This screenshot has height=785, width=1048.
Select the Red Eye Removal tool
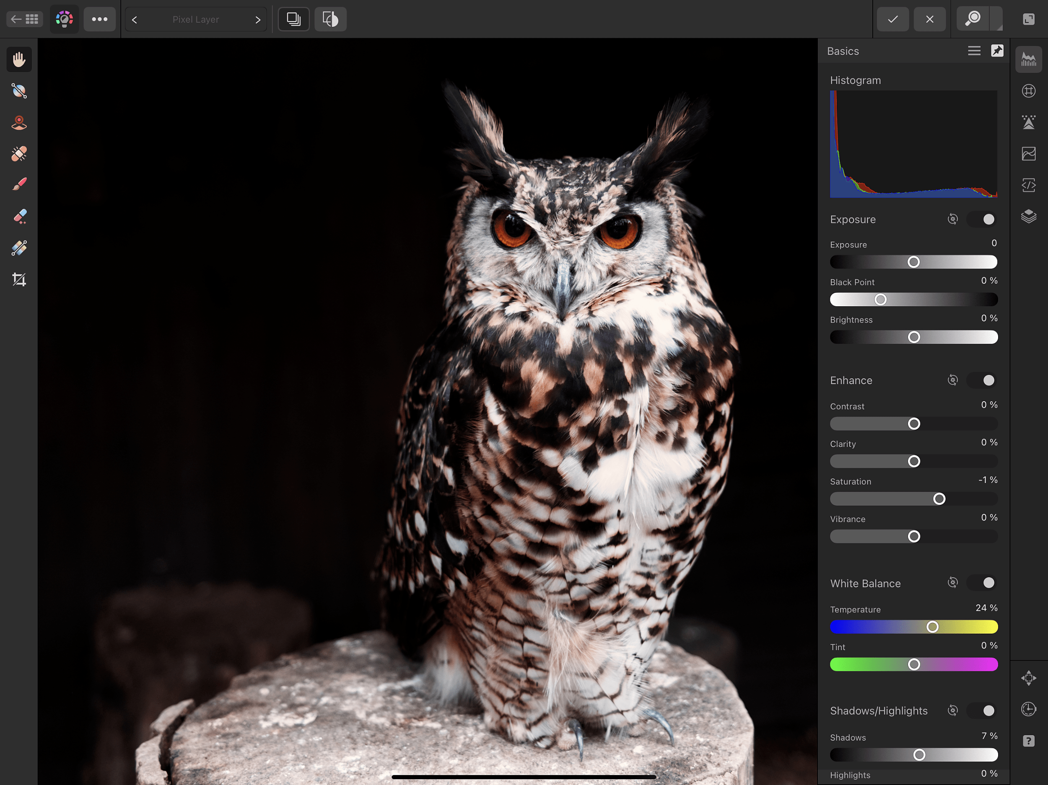19,123
